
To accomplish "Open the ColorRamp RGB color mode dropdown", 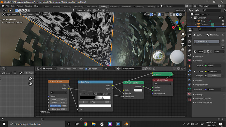I will (97, 94).
